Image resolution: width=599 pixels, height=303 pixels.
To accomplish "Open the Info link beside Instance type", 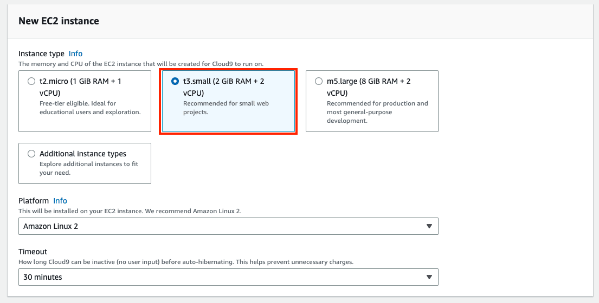I will (75, 54).
